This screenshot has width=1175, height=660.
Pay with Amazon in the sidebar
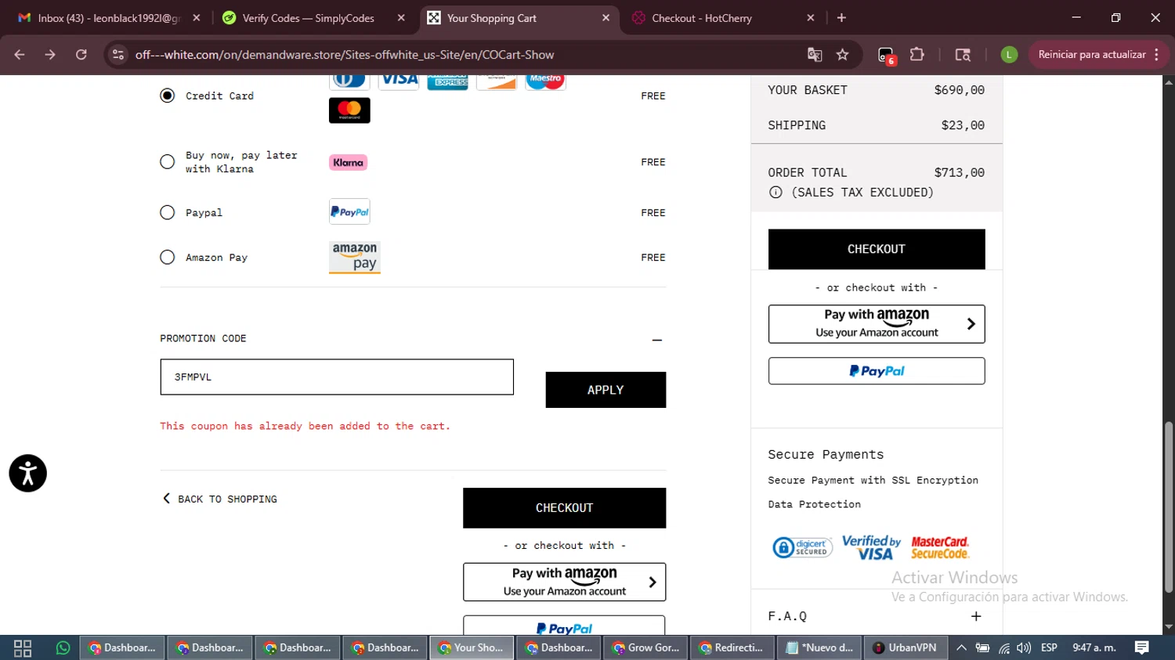pos(877,323)
